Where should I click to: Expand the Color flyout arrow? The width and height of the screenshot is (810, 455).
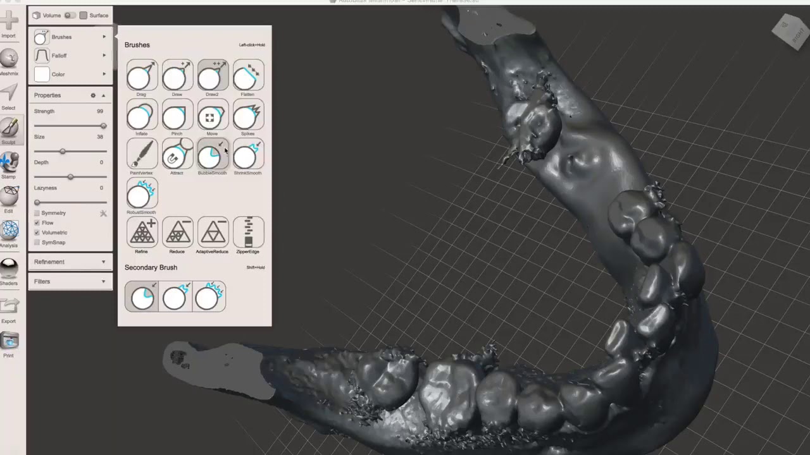(x=104, y=74)
